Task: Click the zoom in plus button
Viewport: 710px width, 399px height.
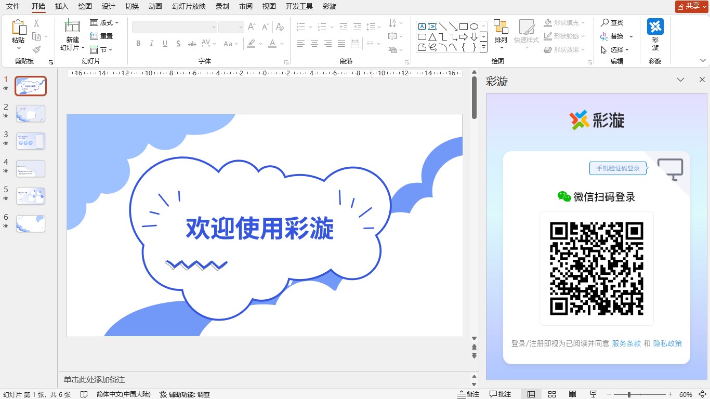Action: point(670,394)
